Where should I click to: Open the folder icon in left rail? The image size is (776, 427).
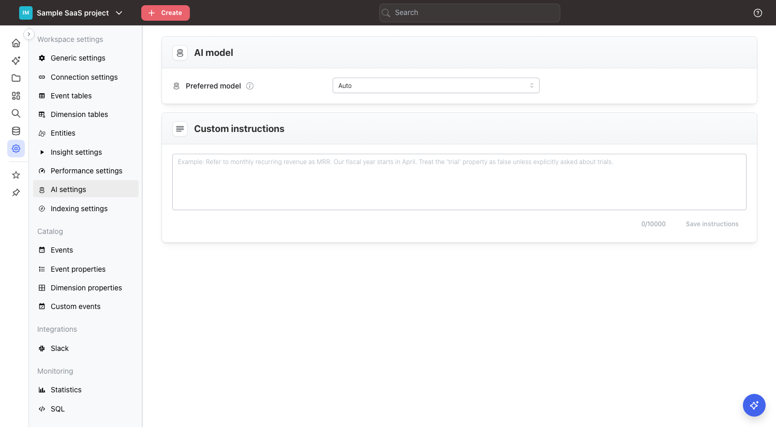(16, 78)
